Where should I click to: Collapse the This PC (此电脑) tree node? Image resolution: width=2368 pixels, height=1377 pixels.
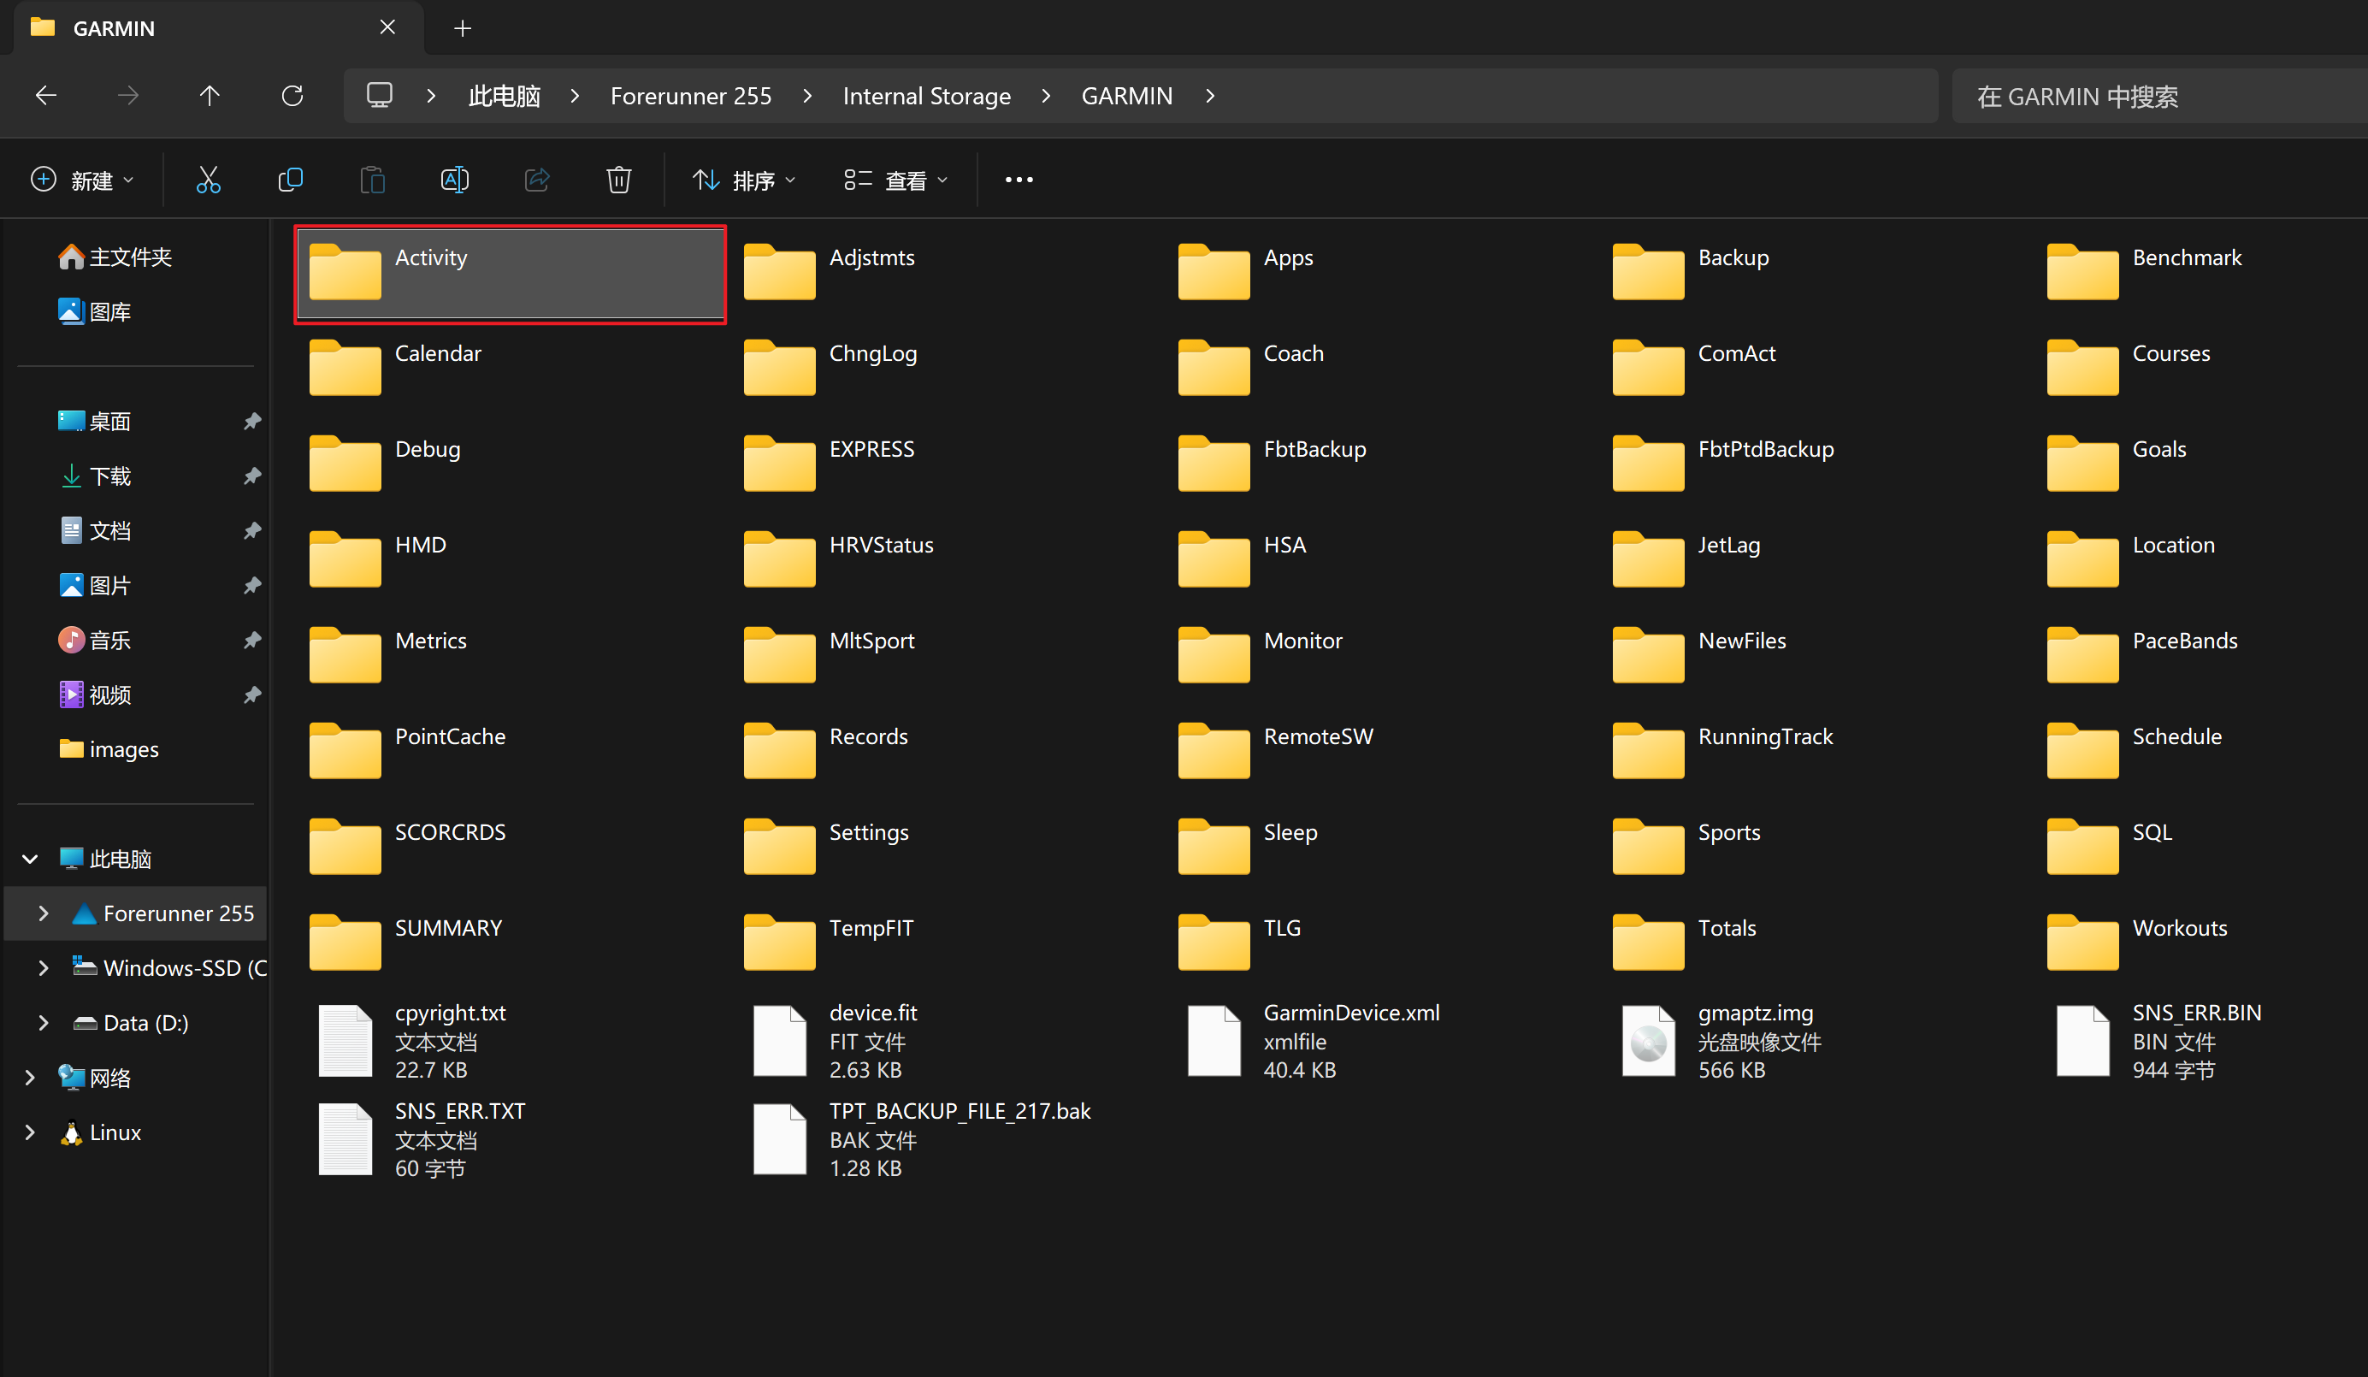[30, 858]
